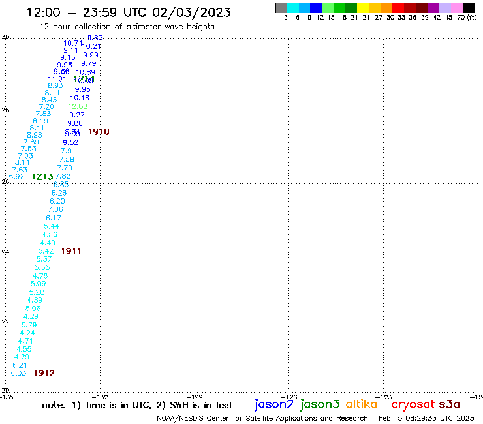Select the '-123' longitude axis label
483x424 pixels.
pyautogui.click(x=384, y=397)
